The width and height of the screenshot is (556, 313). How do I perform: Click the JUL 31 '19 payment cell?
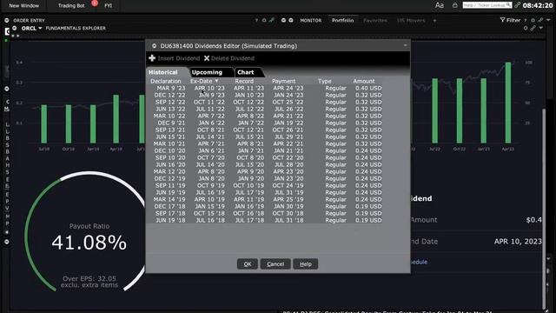289,192
